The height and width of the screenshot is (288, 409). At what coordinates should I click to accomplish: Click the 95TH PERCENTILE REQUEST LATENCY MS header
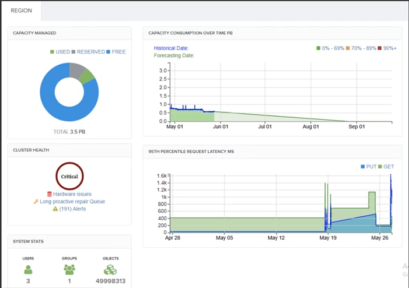coord(272,152)
